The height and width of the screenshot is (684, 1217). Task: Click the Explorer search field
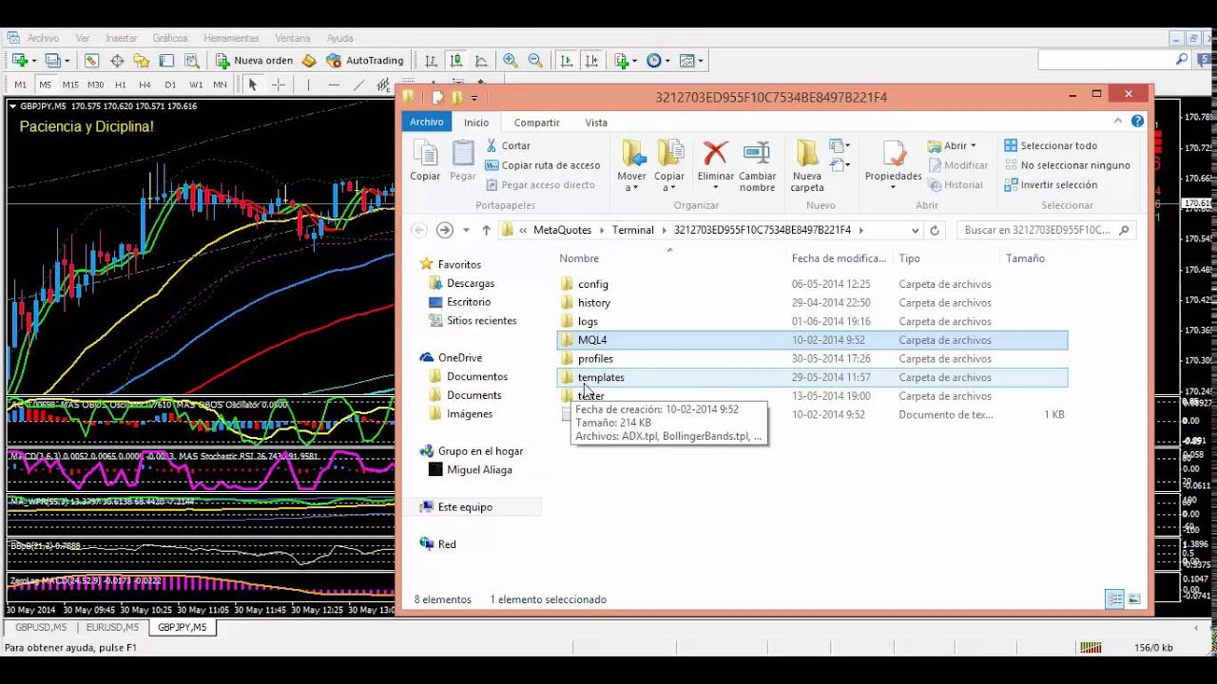pos(1045,230)
